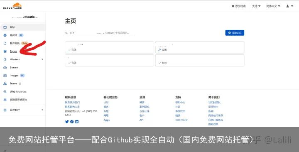This screenshot has width=299, height=152.
Task: Click the Workers icon in sidebar
Action: click(5, 59)
